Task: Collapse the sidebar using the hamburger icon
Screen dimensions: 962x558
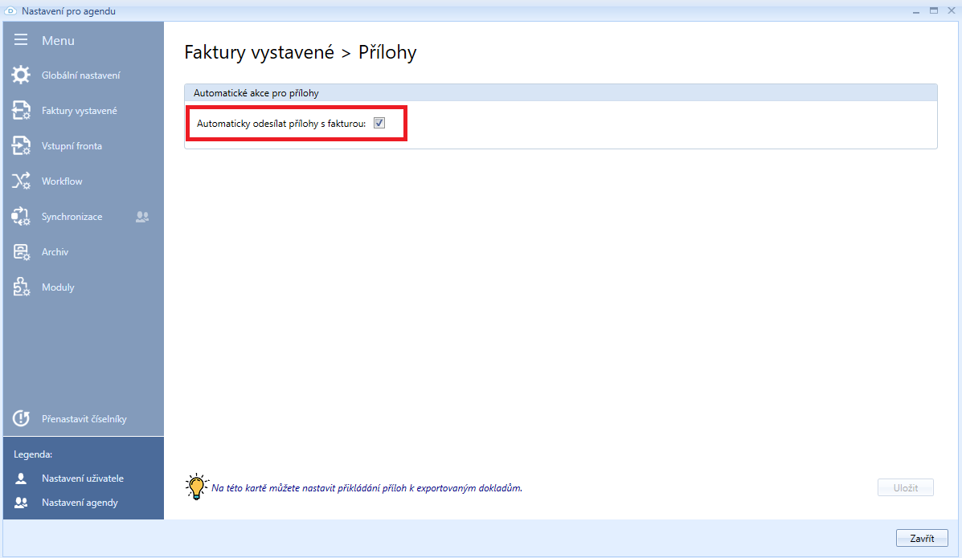Action: [21, 40]
